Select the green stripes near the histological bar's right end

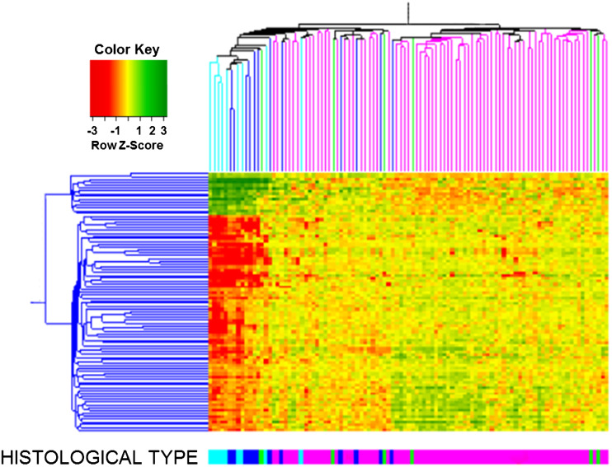pyautogui.click(x=591, y=455)
